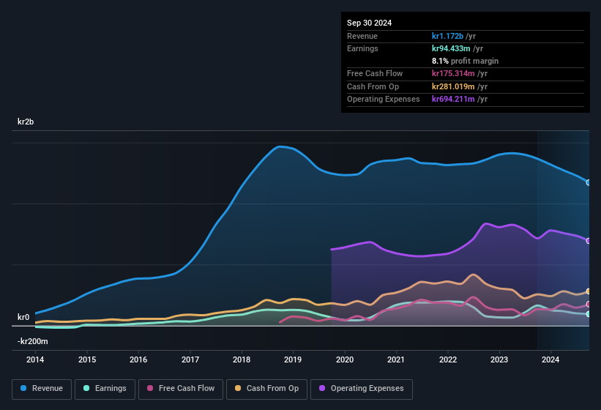601x410 pixels.
Task: Click Free Cash Flow endpoint marker
Action: 589,305
